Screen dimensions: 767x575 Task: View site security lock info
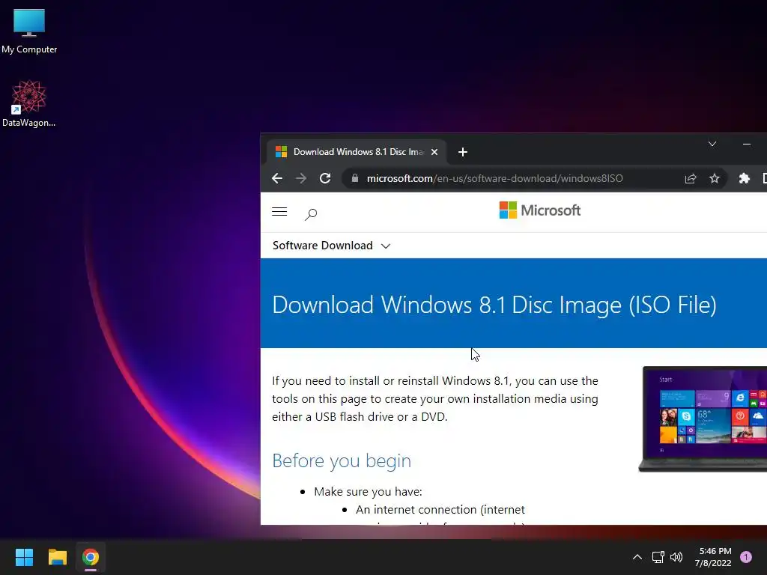point(355,178)
